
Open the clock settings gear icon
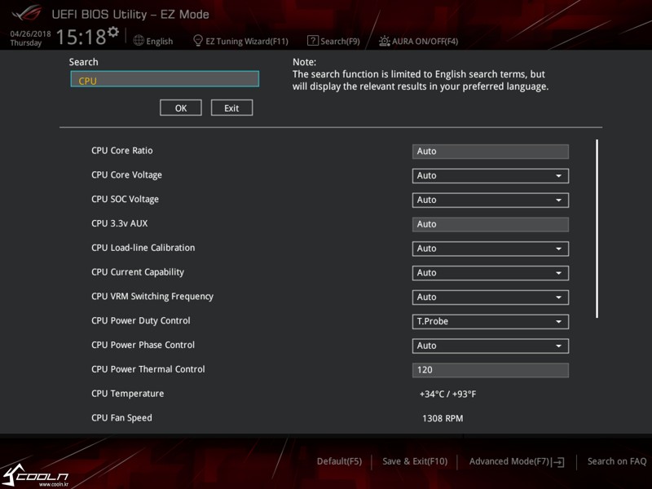coord(113,32)
